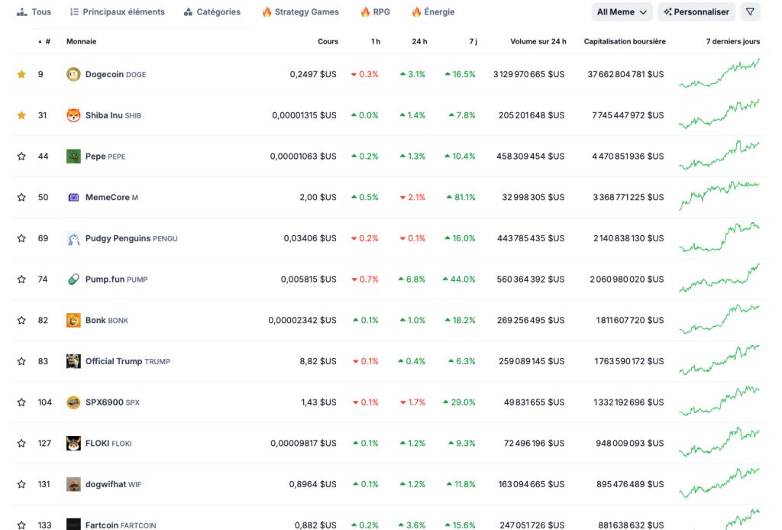Select the Énergie trending tab
The width and height of the screenshot is (782, 530).
click(x=433, y=12)
